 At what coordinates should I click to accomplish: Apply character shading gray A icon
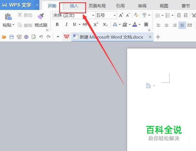(x=146, y=24)
